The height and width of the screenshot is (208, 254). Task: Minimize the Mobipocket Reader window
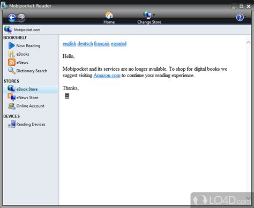[234, 6]
